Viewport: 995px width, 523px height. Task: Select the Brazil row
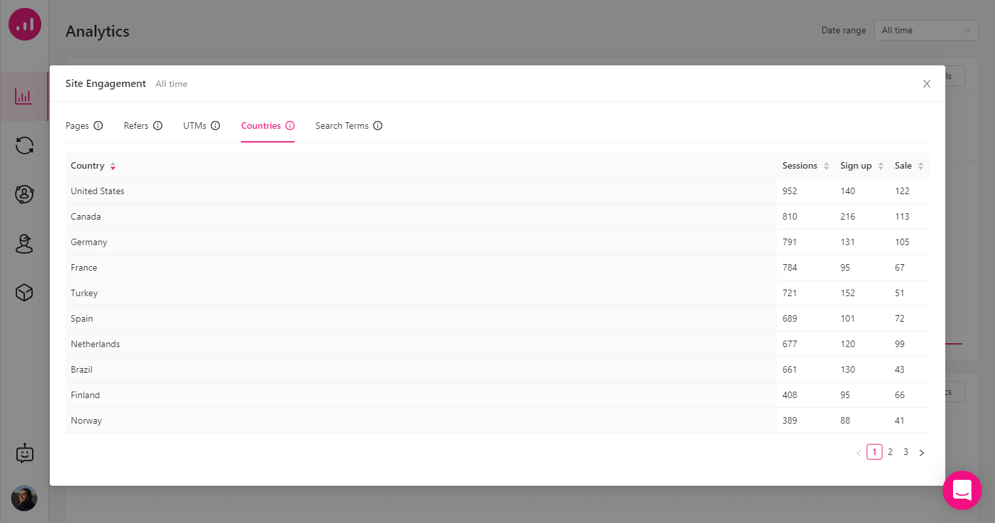(x=497, y=369)
